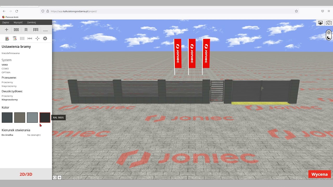Click the grey rectangle panel icon

[22, 38]
